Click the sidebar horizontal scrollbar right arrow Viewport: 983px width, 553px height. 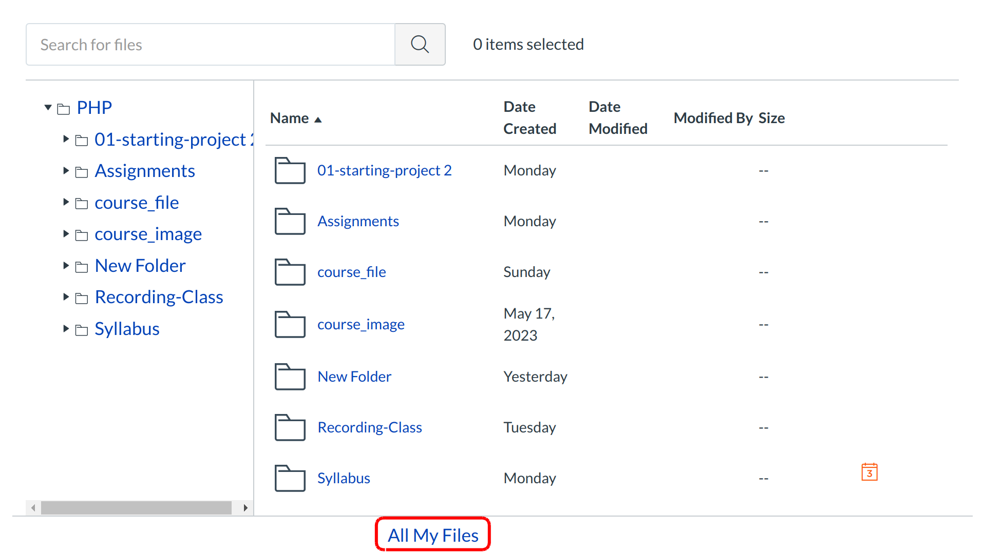pos(245,508)
